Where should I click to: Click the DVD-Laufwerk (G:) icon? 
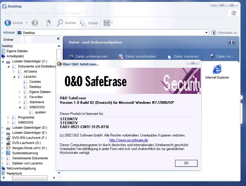pos(8,143)
